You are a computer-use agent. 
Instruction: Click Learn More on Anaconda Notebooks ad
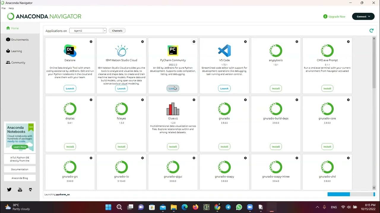pyautogui.click(x=20, y=147)
